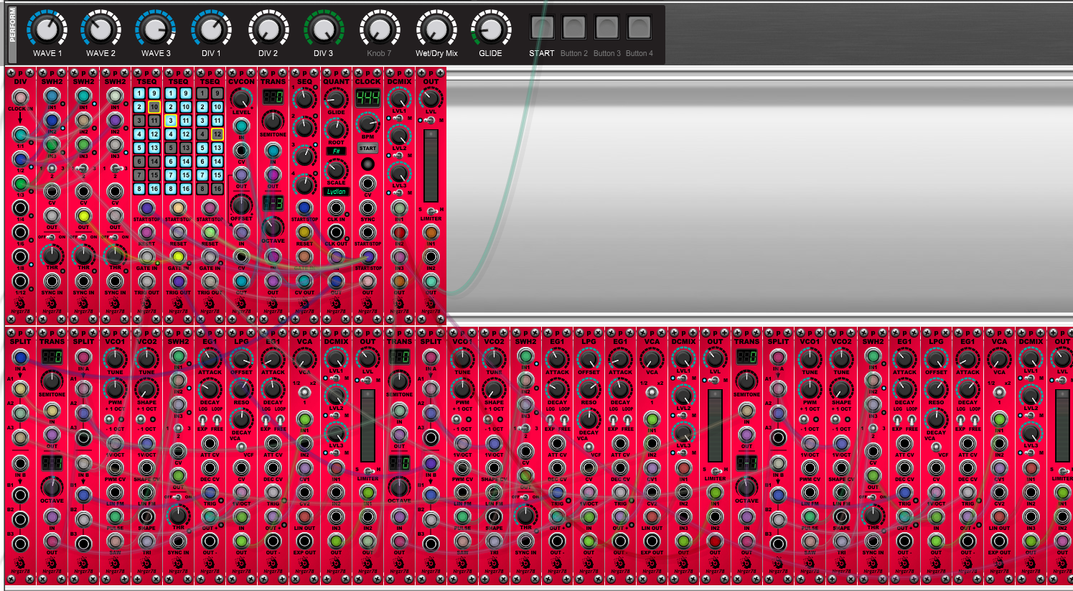Click Button 2 in the Perform bar
The image size is (1073, 591).
pos(574,27)
